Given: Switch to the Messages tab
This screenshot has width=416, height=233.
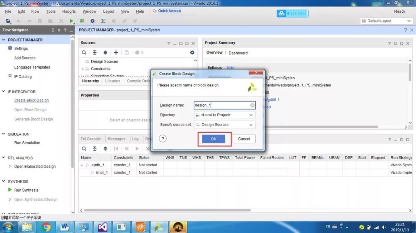Looking at the screenshot, I should pos(116,139).
